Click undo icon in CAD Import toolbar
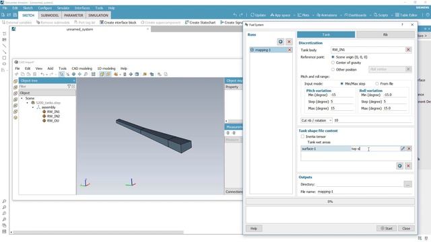This screenshot has height=242, width=431. click(x=42, y=74)
